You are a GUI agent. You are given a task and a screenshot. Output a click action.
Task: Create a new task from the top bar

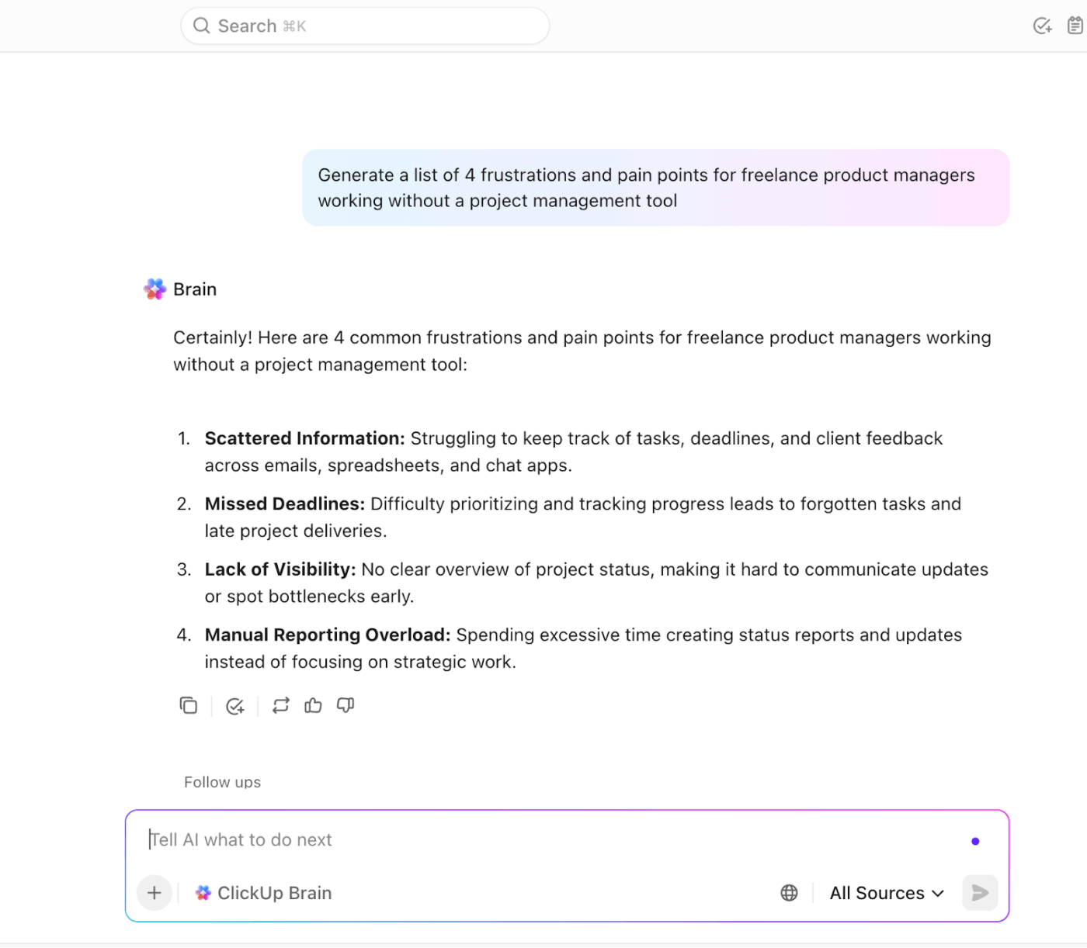pos(1042,26)
